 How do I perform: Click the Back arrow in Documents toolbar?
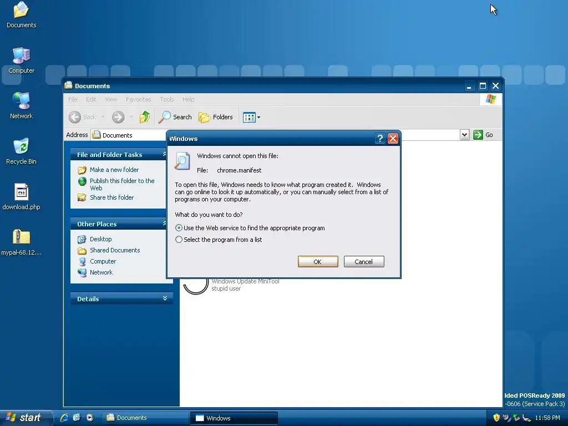point(83,117)
